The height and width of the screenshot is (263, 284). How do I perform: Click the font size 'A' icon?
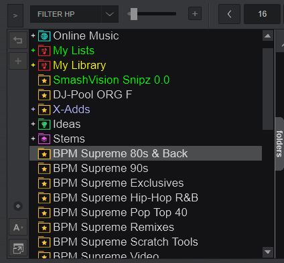pos(18,227)
